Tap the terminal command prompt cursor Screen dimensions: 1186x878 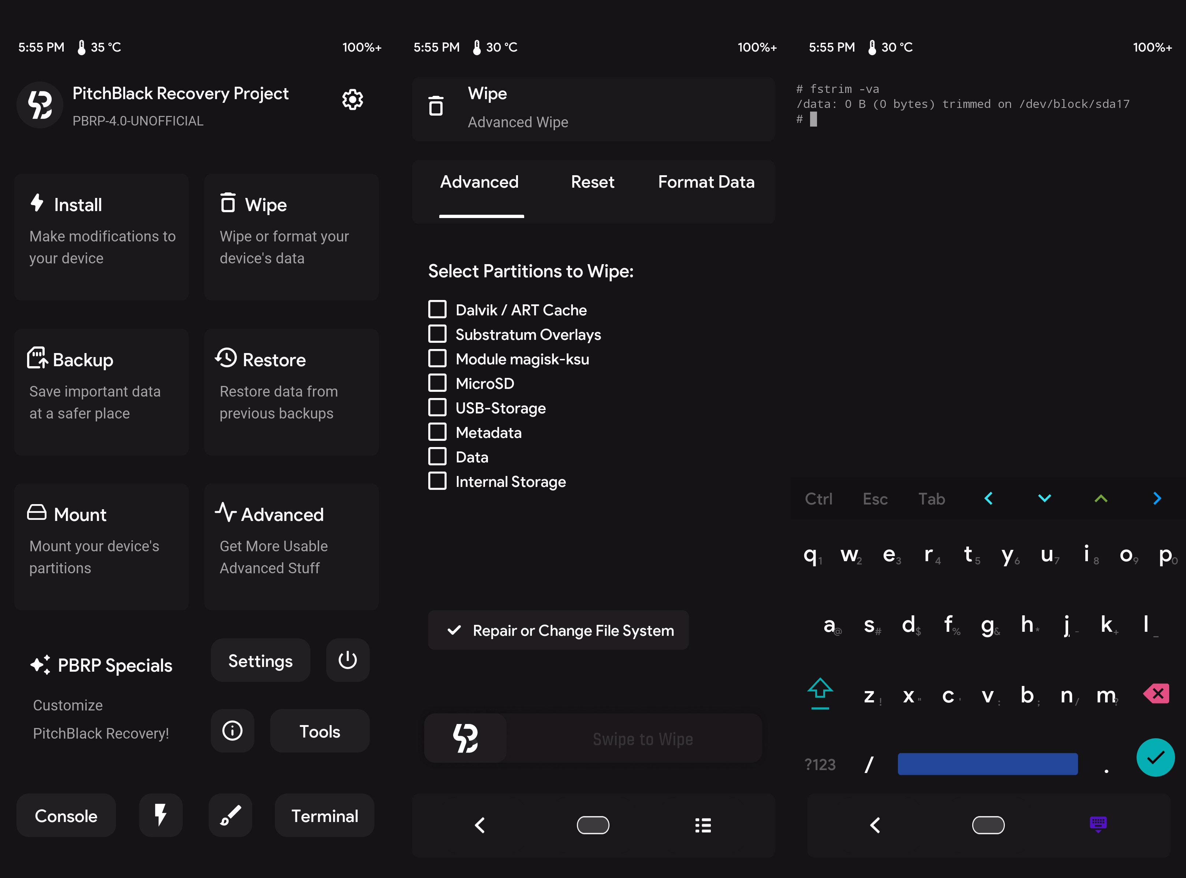pyautogui.click(x=813, y=119)
